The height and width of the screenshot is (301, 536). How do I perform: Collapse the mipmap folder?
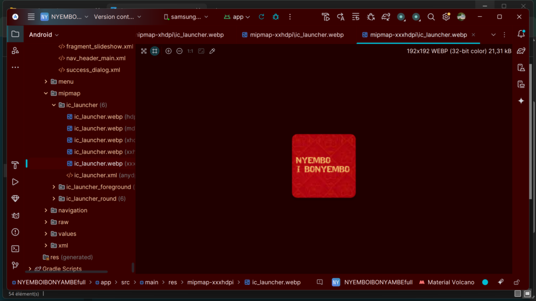[x=46, y=94]
